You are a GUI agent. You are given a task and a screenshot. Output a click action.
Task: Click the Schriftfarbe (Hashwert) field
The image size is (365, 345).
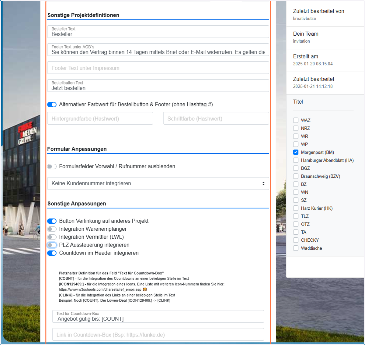coord(216,118)
